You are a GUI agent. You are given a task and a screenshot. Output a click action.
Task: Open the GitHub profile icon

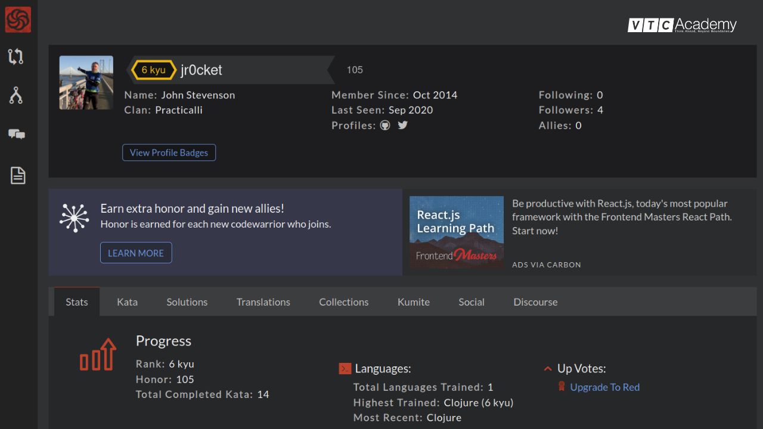[x=385, y=125]
